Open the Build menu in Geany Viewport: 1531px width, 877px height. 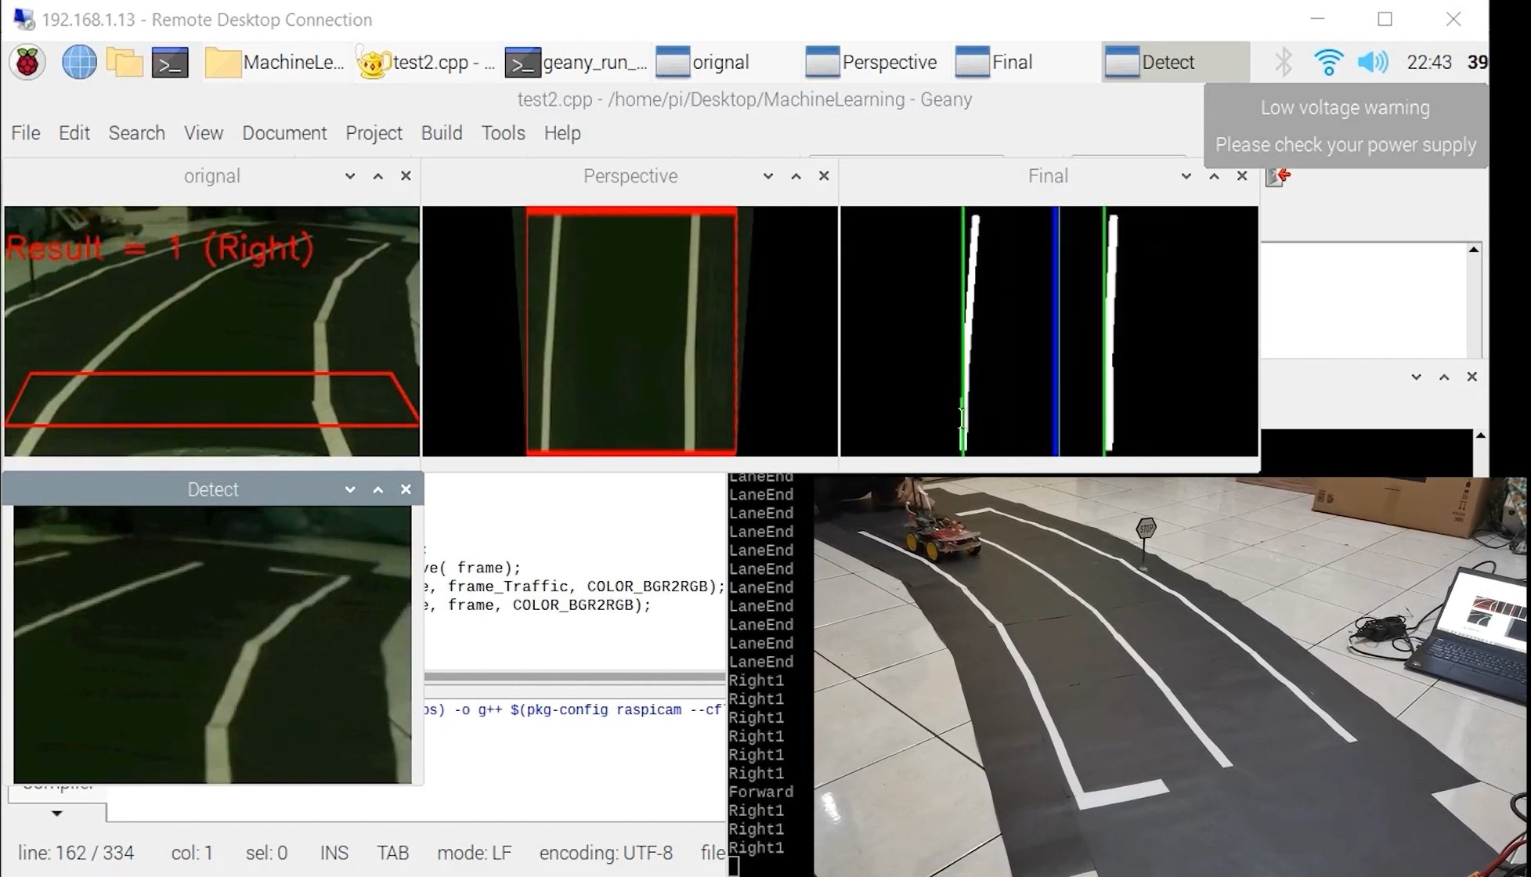pyautogui.click(x=441, y=132)
